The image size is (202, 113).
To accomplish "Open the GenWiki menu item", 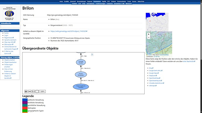I will [66, 1].
